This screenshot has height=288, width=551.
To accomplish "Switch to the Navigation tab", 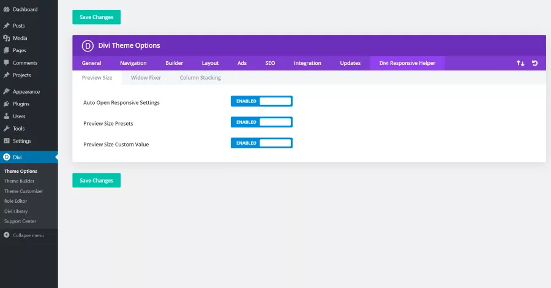I will point(133,63).
